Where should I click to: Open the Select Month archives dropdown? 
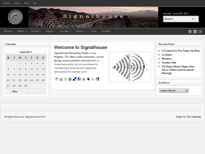174,91
